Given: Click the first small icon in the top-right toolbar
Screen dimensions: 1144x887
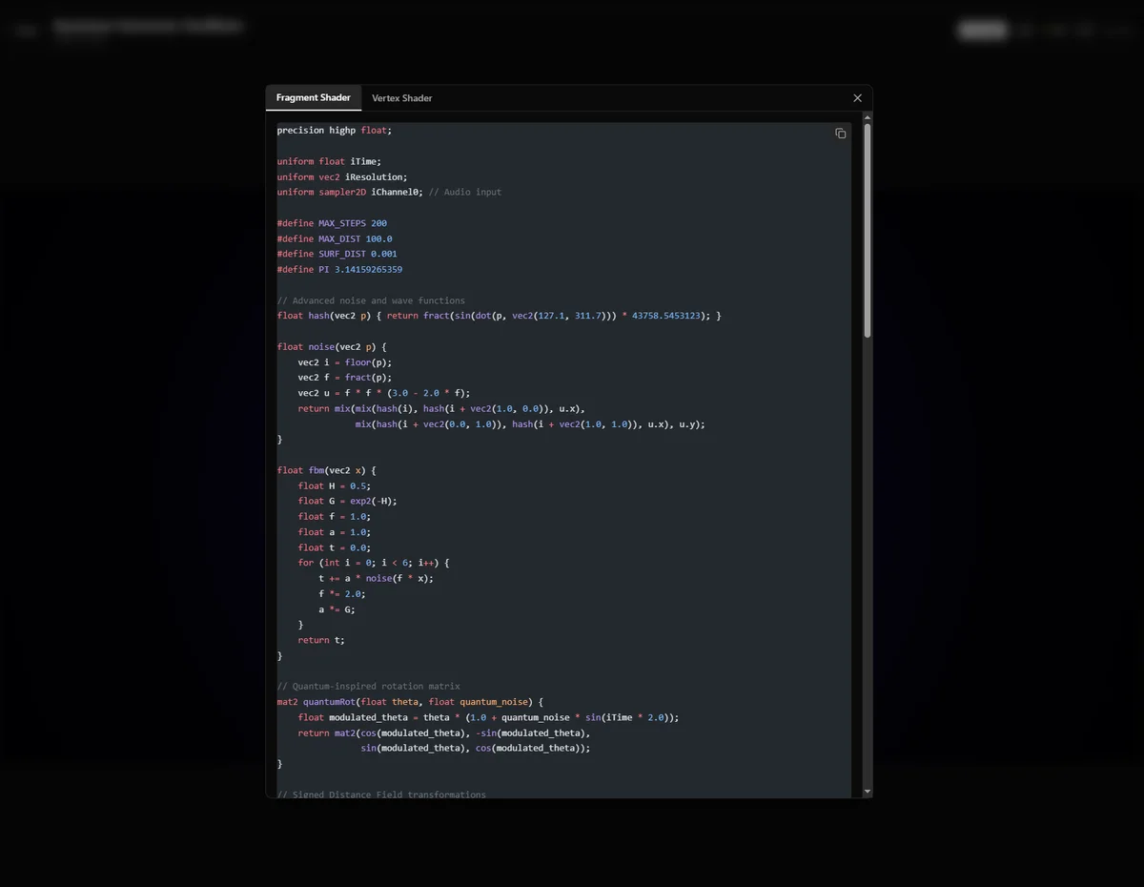Looking at the screenshot, I should (x=1027, y=30).
